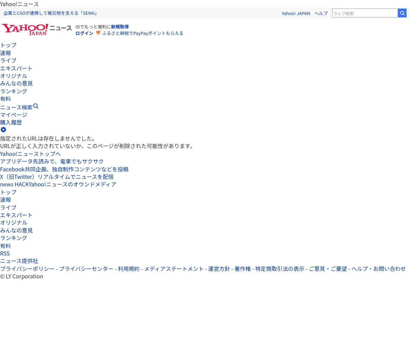This screenshot has height=342, width=410.
Task: Select トップ in the header navigation
Action: coord(8,45)
